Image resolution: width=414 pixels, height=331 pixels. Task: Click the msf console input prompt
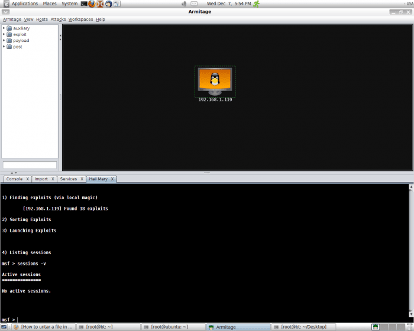tap(205, 320)
